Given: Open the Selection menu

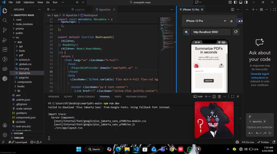Looking at the screenshot, I should [29, 2].
